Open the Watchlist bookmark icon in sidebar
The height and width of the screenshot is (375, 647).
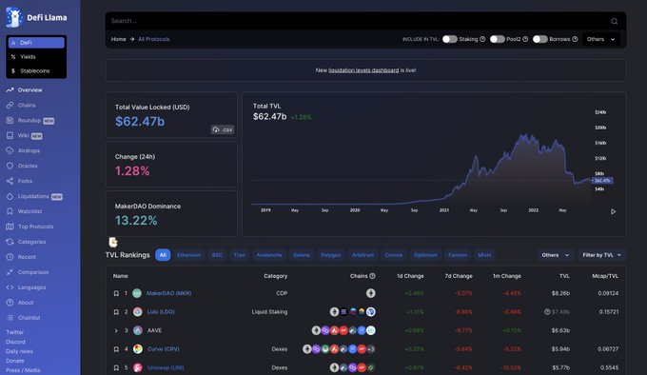(x=10, y=211)
